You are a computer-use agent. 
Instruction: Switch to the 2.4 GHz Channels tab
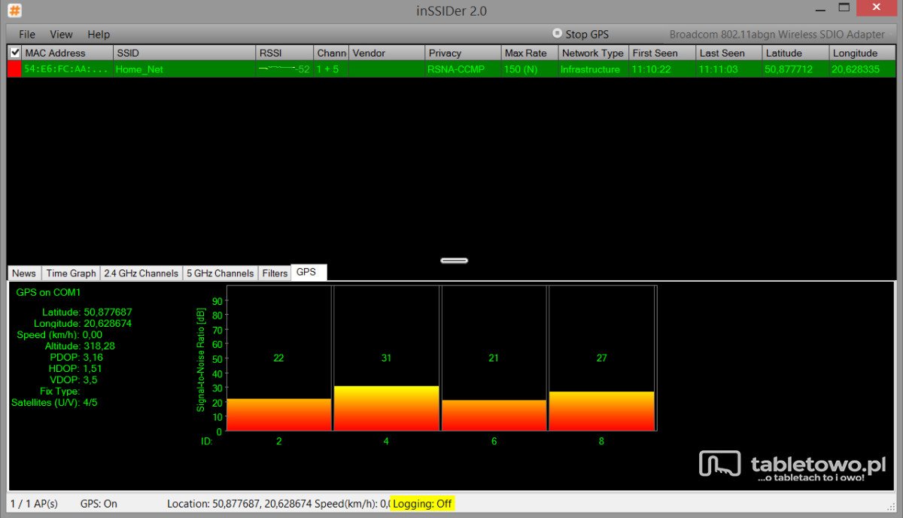pos(141,273)
